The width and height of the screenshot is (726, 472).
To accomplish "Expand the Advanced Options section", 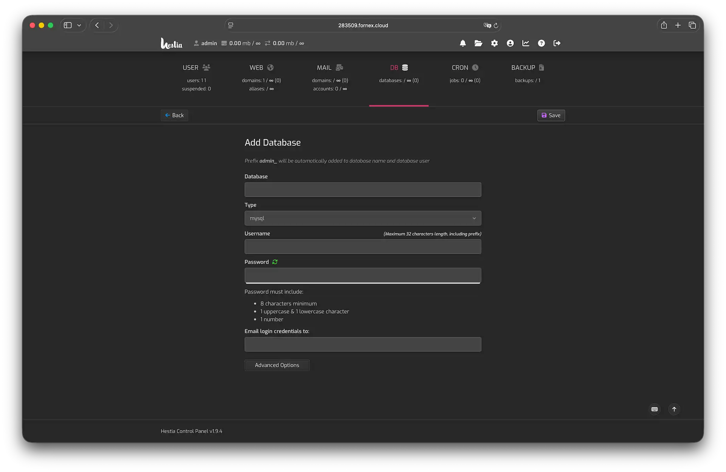I will click(277, 365).
